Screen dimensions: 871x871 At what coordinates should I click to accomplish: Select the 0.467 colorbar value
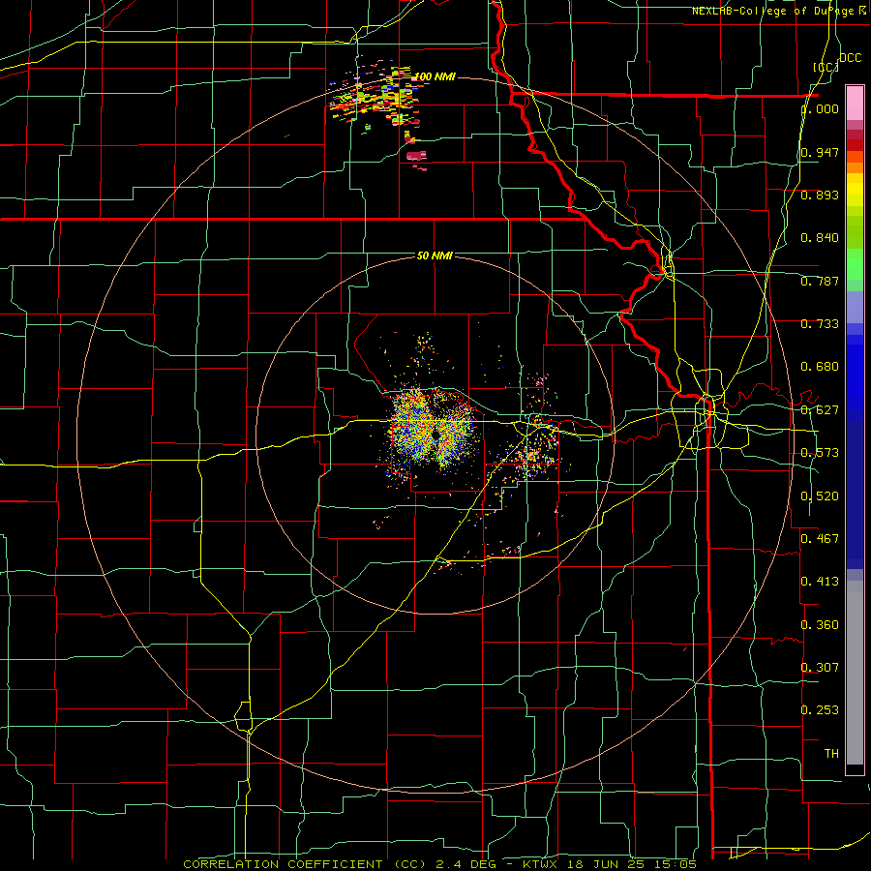pos(820,538)
